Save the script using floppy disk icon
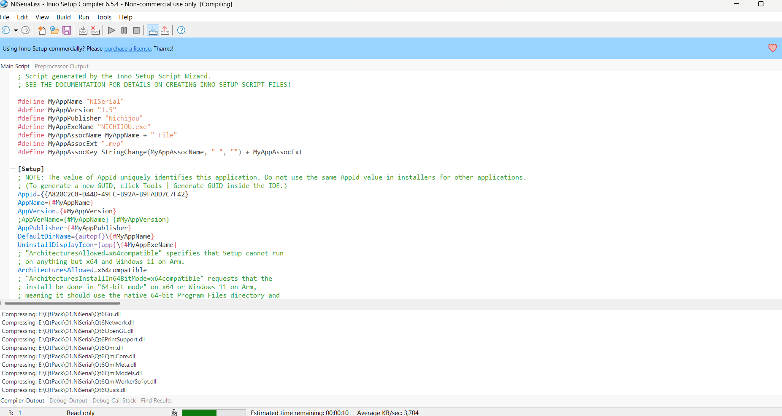The height and width of the screenshot is (416, 782). point(67,30)
